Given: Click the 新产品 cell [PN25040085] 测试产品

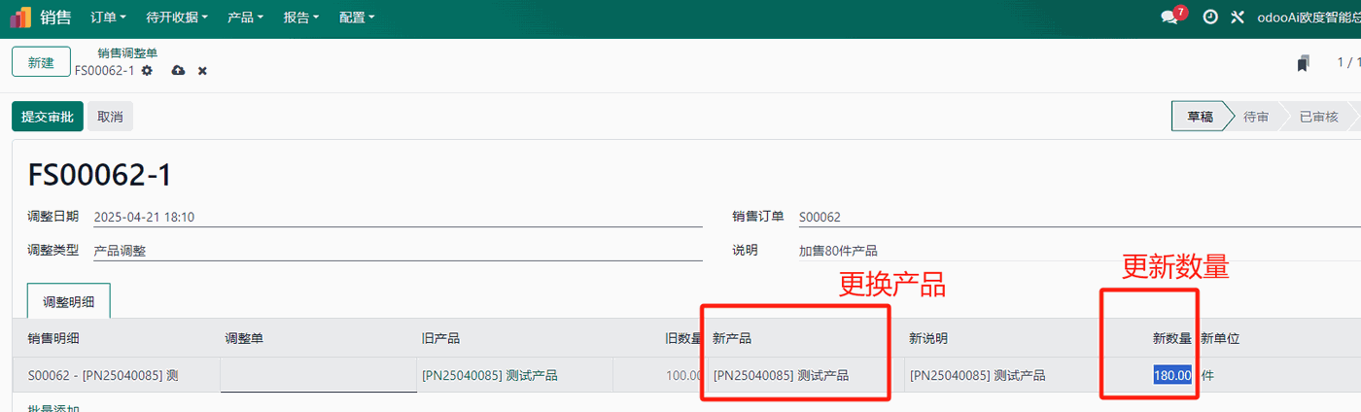Looking at the screenshot, I should 781,375.
